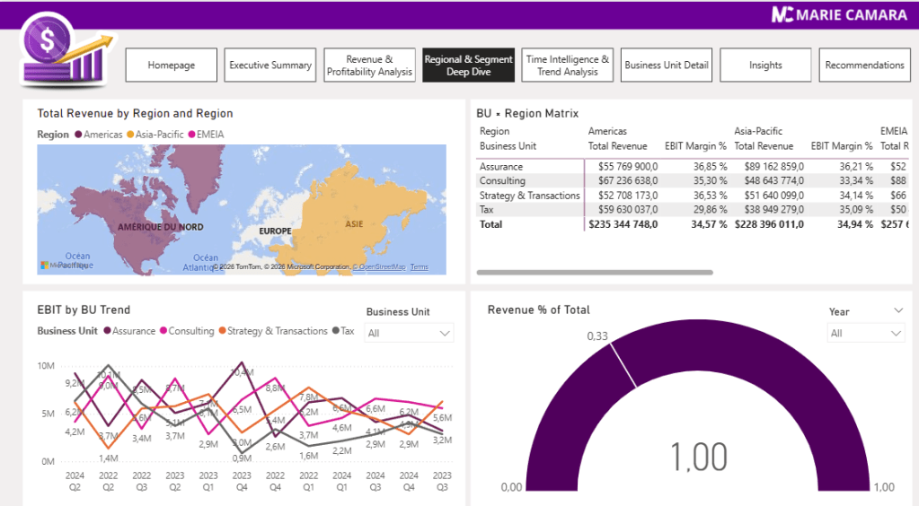This screenshot has width=919, height=506.
Task: Open the Business Unit slicer dropdown
Action: (x=444, y=333)
